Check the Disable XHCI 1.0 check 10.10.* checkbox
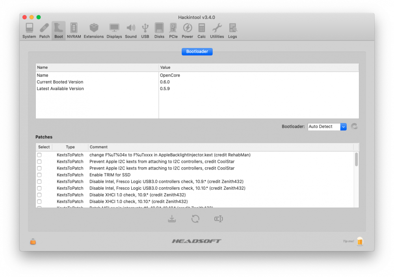This screenshot has width=394, height=277. (x=39, y=201)
